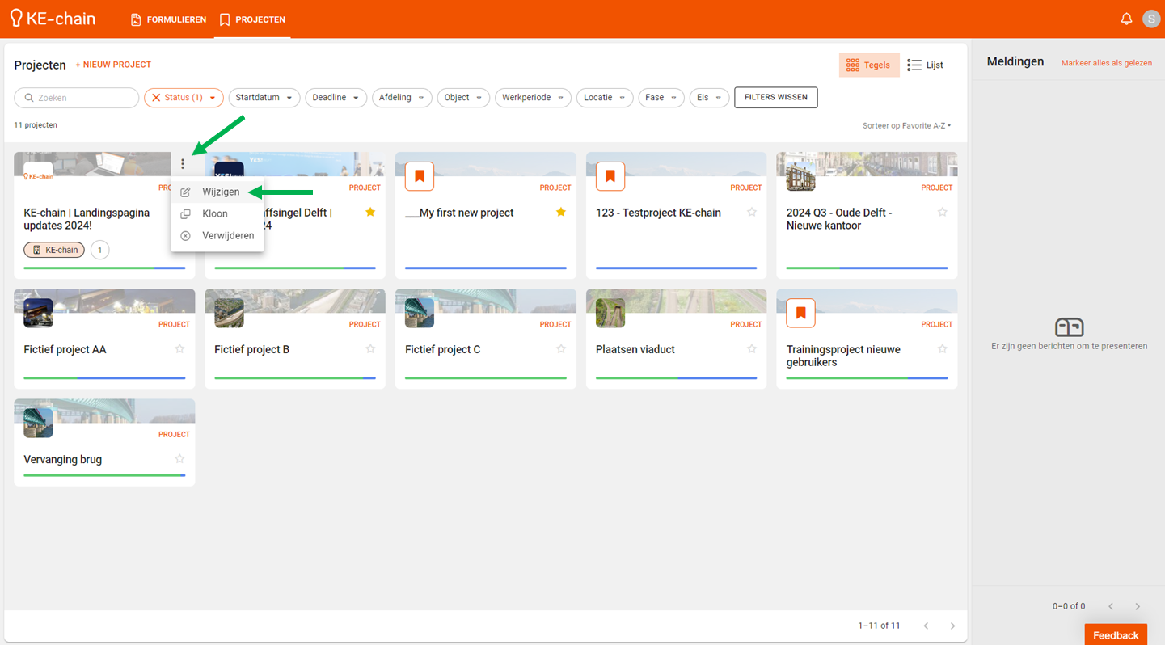Open the Afdeling filter dropdown
The width and height of the screenshot is (1165, 645).
[x=401, y=98]
